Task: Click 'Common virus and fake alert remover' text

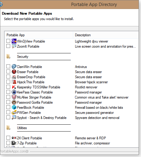Action: pyautogui.click(x=102, y=97)
